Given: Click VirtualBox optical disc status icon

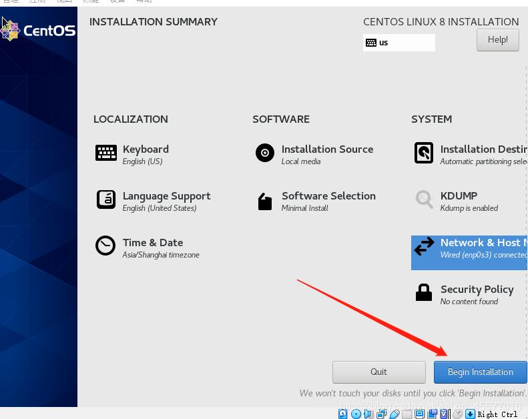Looking at the screenshot, I should tap(356, 414).
